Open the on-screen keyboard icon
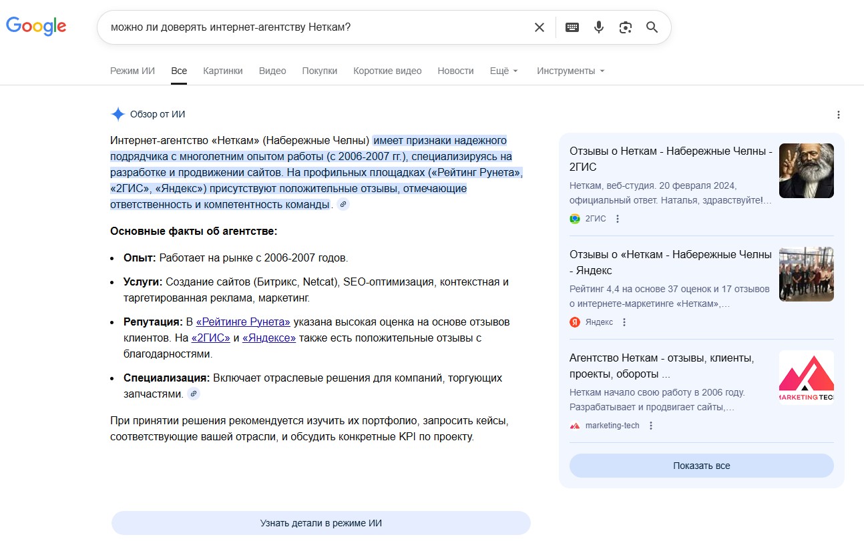This screenshot has height=541, width=864. [572, 27]
